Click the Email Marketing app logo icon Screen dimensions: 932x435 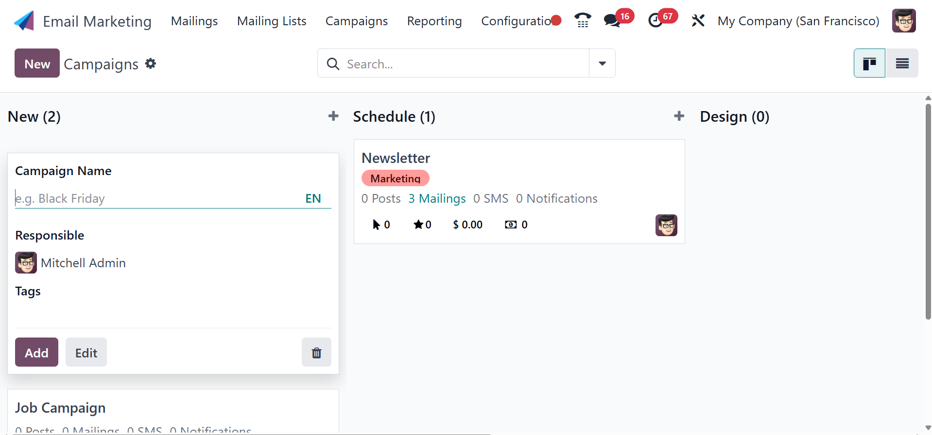[24, 21]
